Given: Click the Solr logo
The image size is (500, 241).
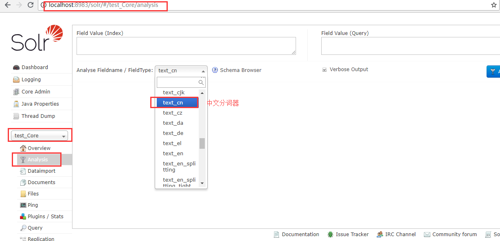Looking at the screenshot, I should click(37, 38).
